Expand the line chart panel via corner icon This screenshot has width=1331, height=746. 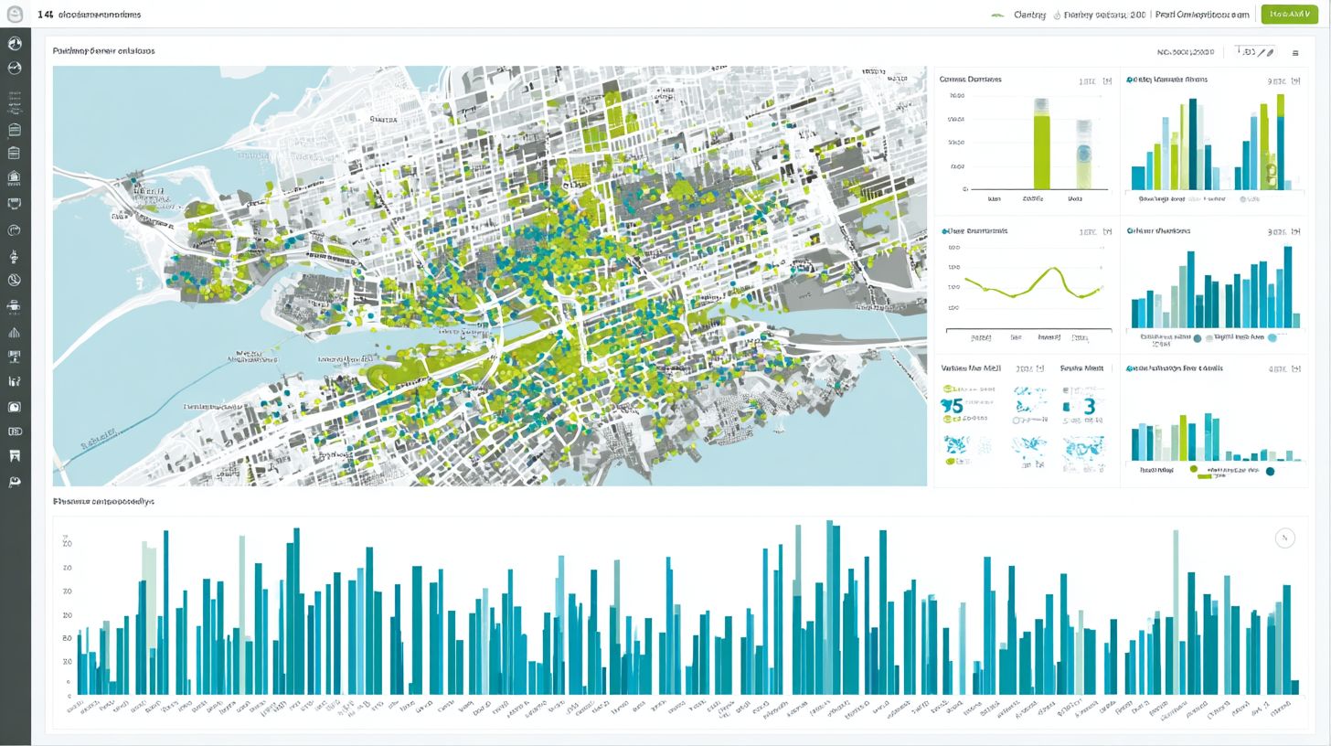click(x=1107, y=232)
